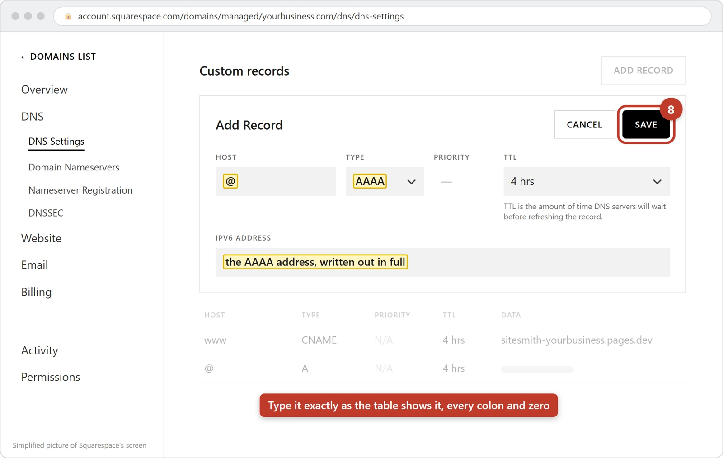Click the DATA column header
723x458 pixels.
(x=511, y=315)
